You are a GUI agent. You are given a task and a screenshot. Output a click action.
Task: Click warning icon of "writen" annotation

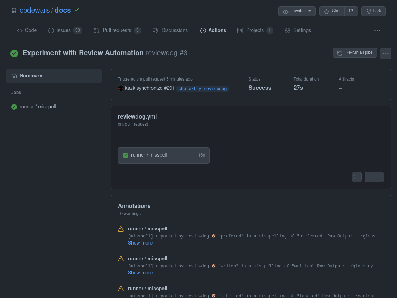point(121,259)
